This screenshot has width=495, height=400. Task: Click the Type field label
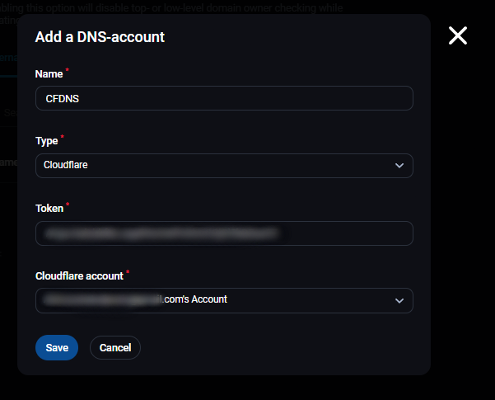pos(47,141)
